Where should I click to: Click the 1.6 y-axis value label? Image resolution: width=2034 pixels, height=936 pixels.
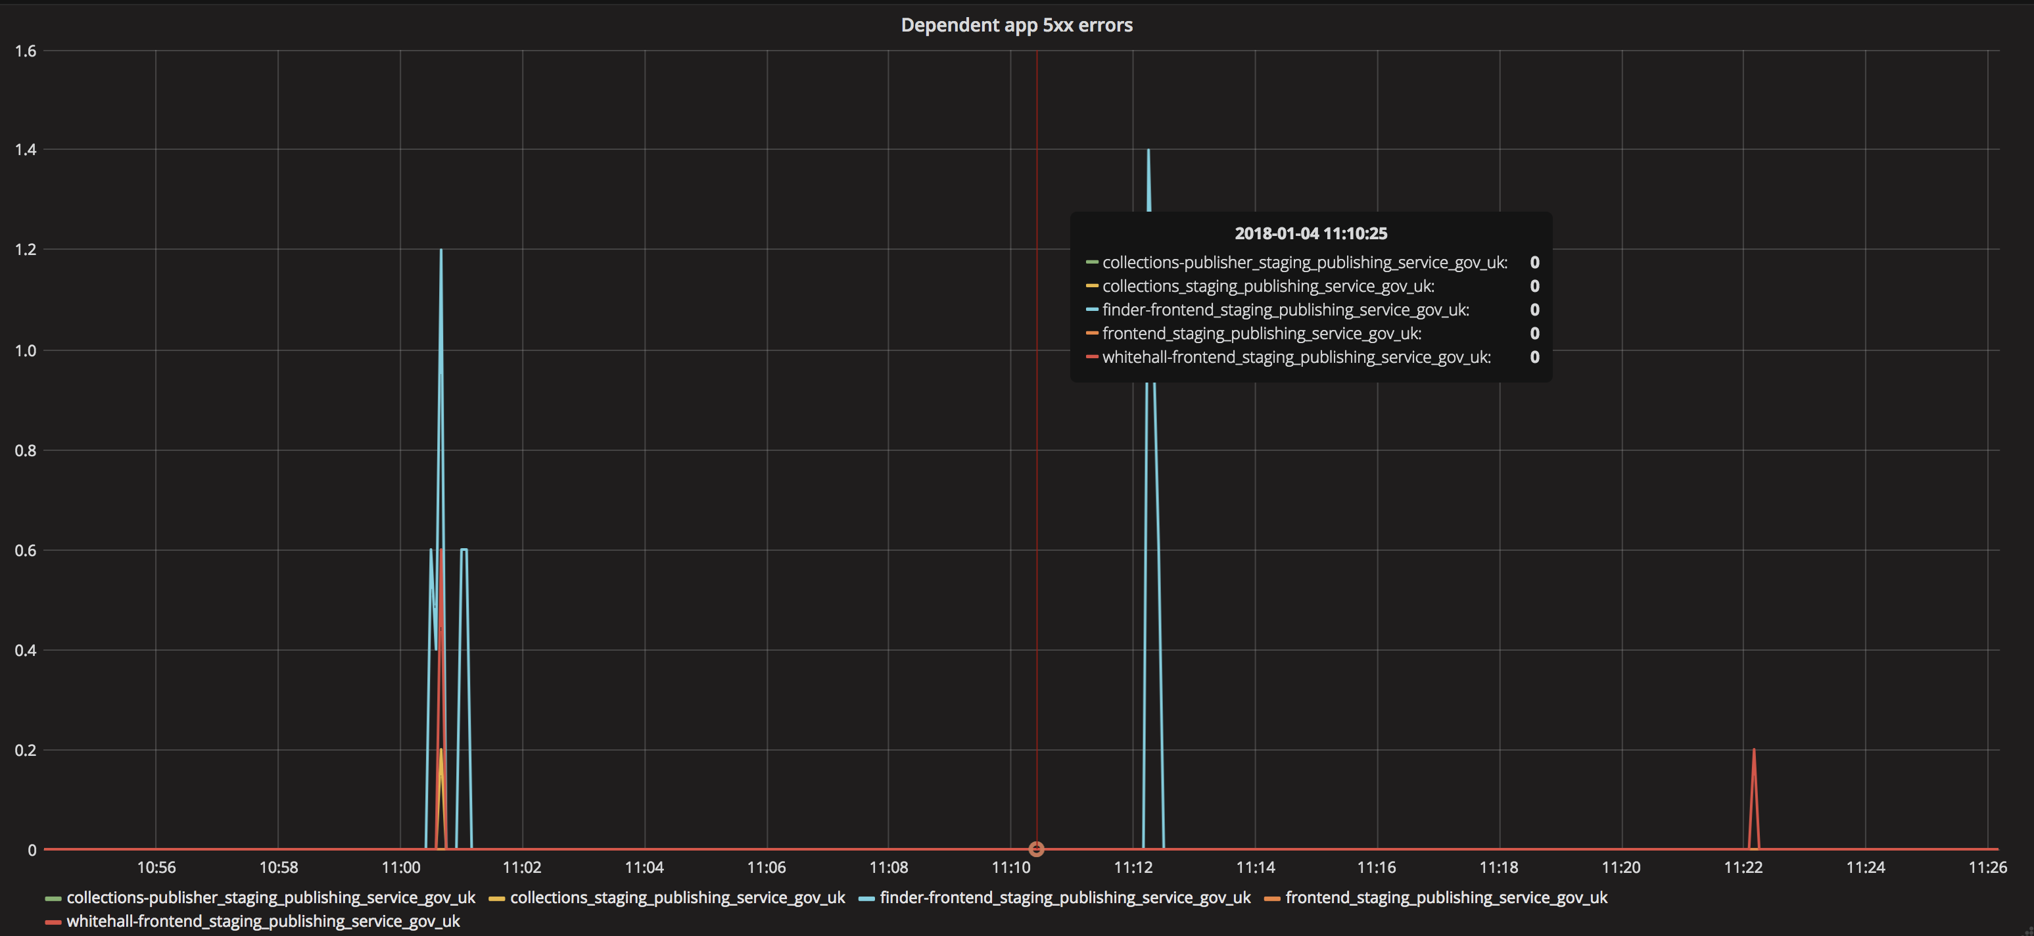25,51
